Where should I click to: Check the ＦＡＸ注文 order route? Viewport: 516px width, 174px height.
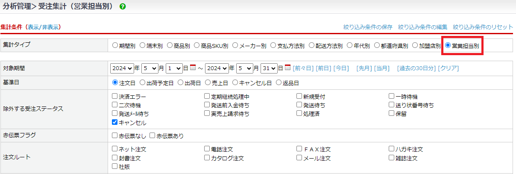[299, 149]
